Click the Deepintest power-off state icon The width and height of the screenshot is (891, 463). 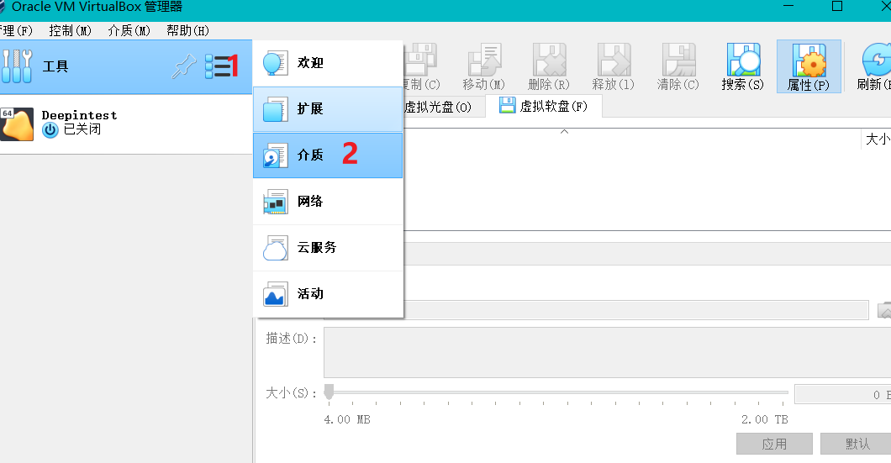pyautogui.click(x=50, y=130)
